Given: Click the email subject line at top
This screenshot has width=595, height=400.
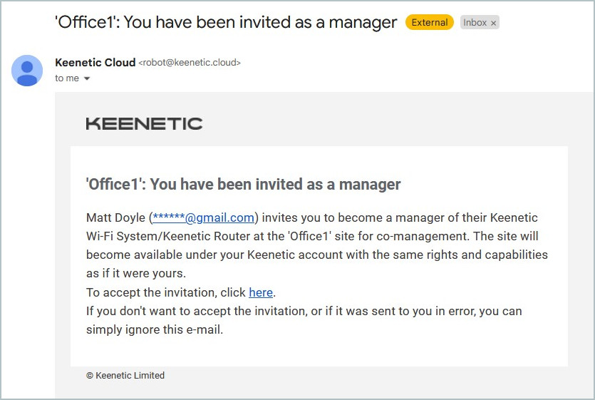Looking at the screenshot, I should coord(226,22).
